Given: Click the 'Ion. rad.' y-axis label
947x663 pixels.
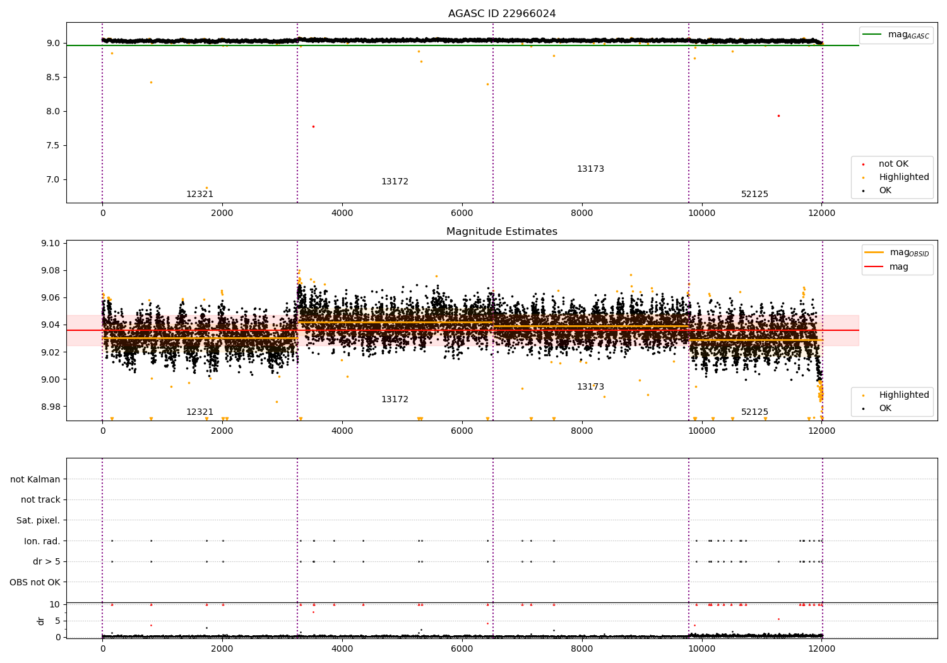Looking at the screenshot, I should [42, 541].
